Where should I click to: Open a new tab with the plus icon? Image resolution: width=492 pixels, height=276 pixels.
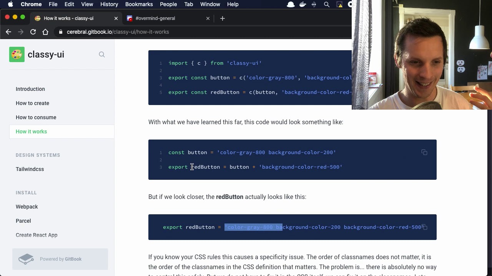tap(222, 18)
